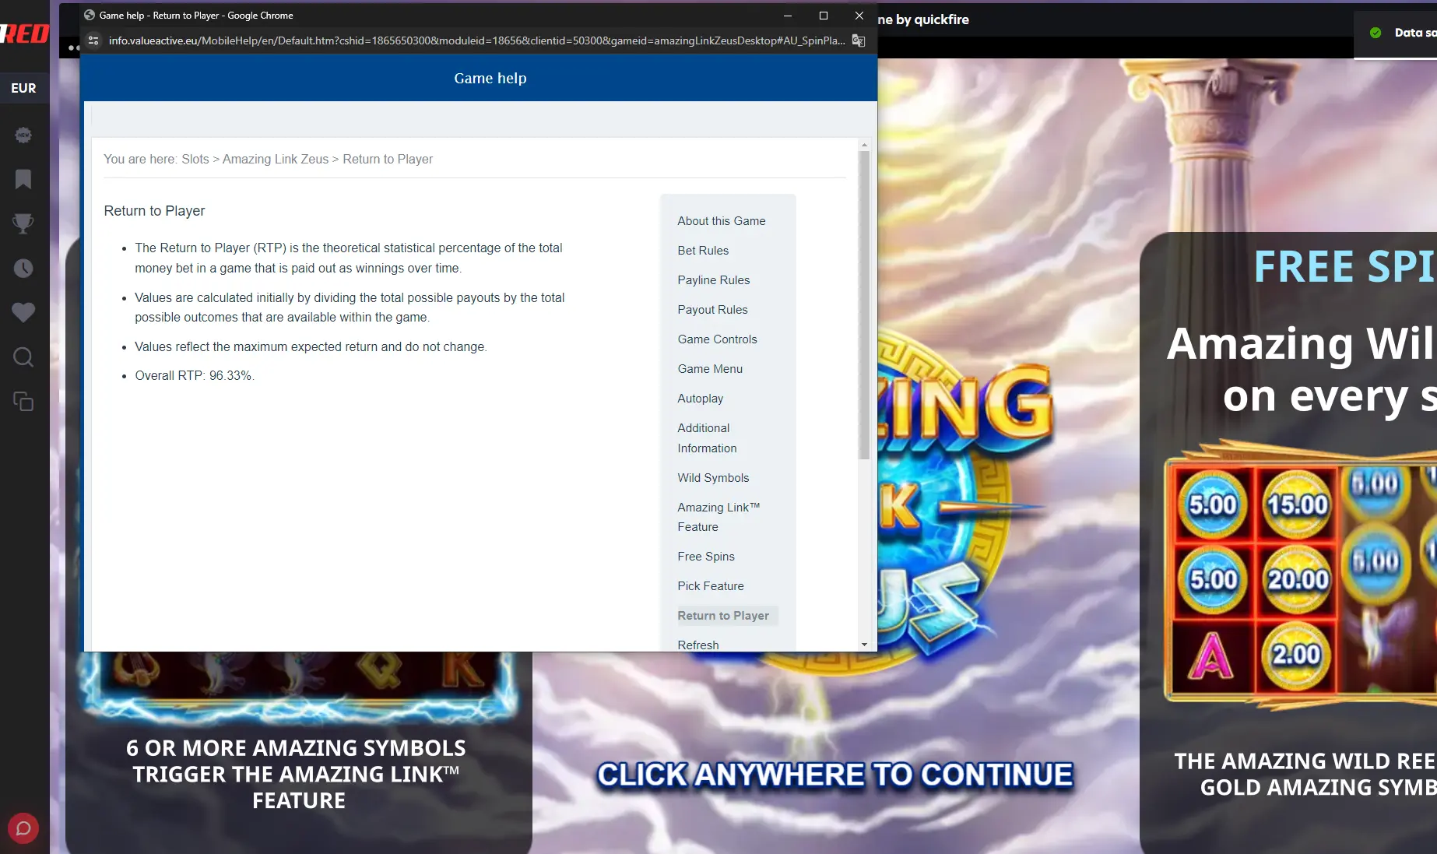Screen dimensions: 1437x854
Task: Select the EUR currency button
Action: pyautogui.click(x=23, y=88)
